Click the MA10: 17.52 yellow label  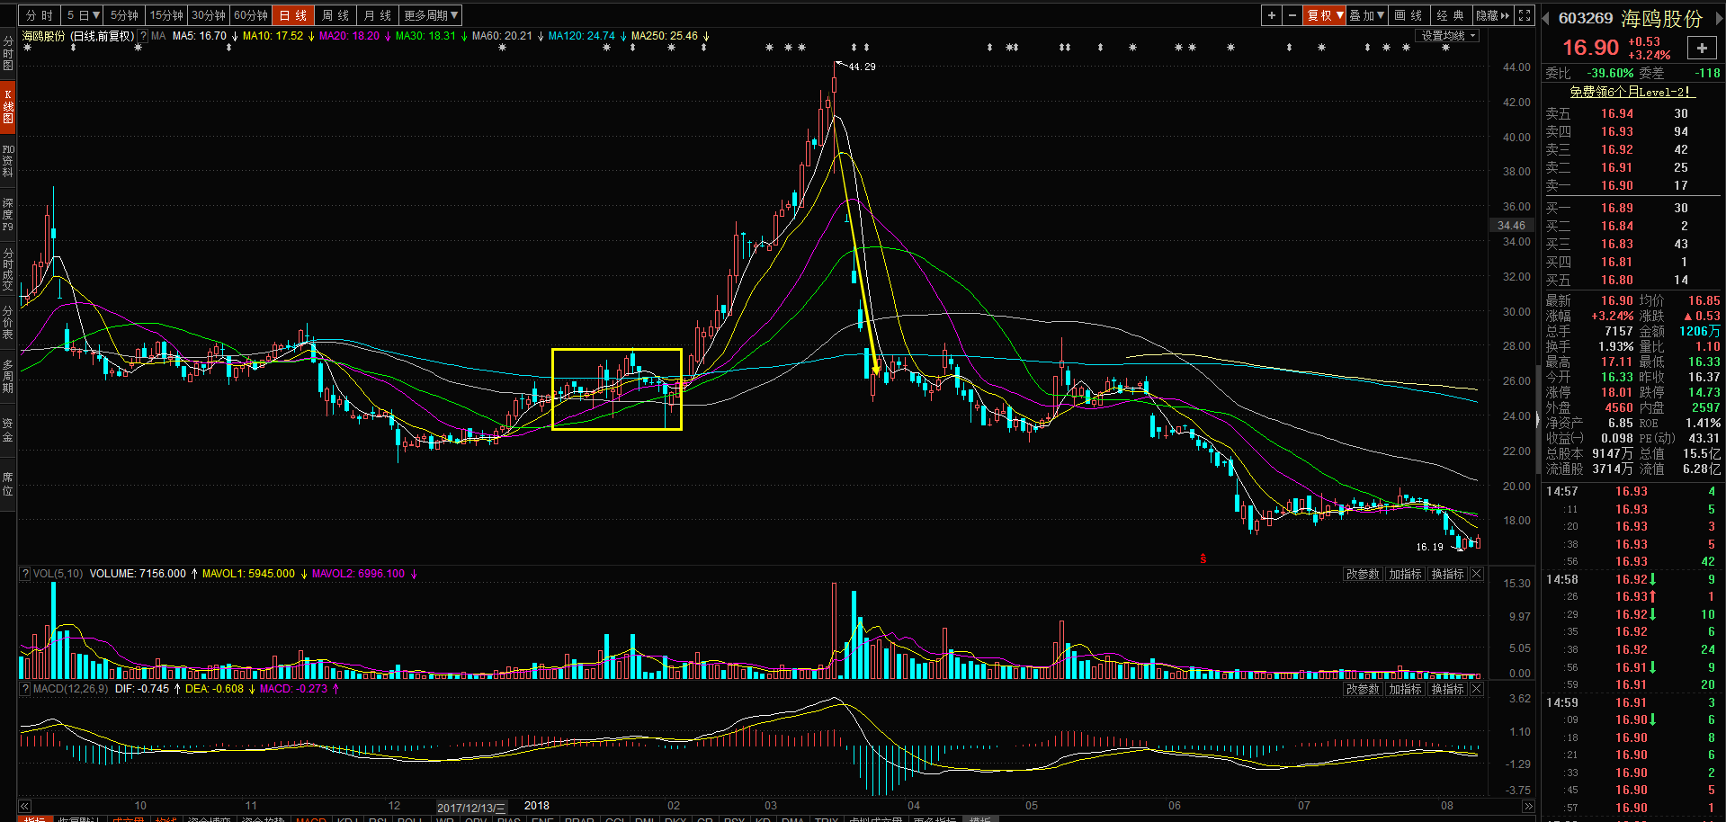tap(273, 36)
